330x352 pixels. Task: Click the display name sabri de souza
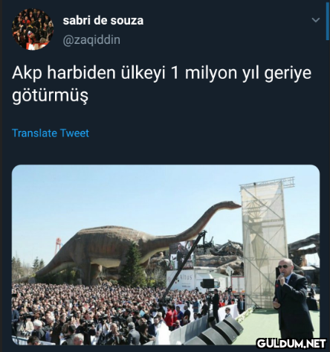pyautogui.click(x=103, y=20)
